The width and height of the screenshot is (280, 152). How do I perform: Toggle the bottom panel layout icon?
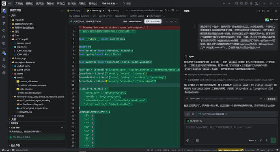point(241,3)
